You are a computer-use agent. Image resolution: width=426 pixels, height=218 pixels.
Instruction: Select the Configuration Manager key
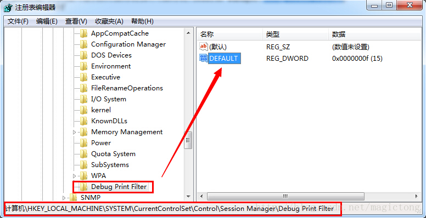coord(128,44)
